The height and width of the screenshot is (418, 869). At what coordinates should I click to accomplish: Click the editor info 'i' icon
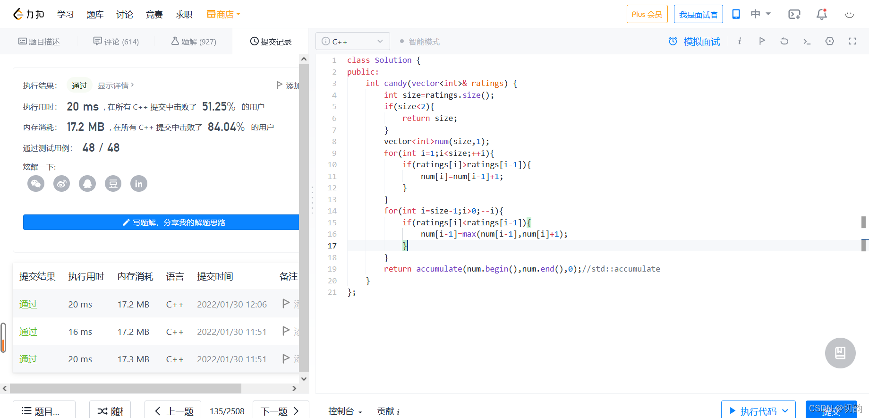pyautogui.click(x=740, y=41)
